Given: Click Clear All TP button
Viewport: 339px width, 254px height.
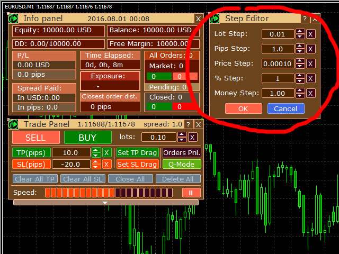Looking at the screenshot, I should (x=35, y=179).
